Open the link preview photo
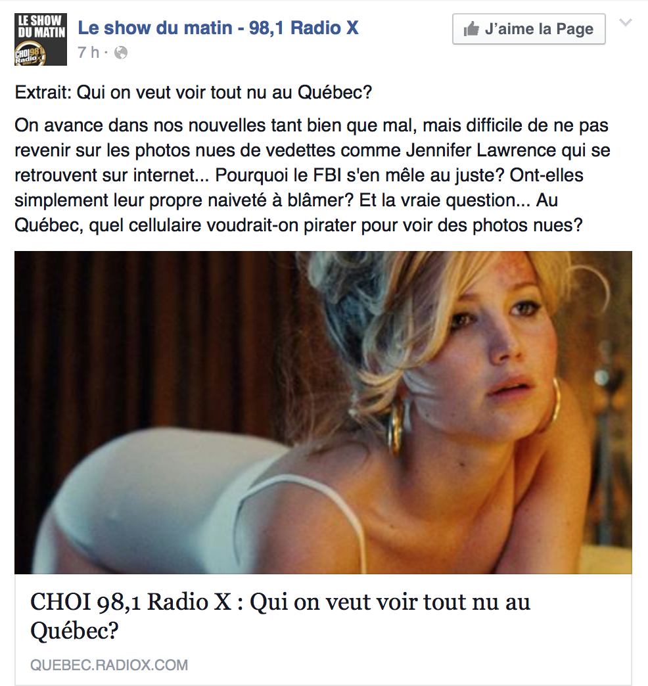Image resolution: width=648 pixels, height=686 pixels. (323, 412)
